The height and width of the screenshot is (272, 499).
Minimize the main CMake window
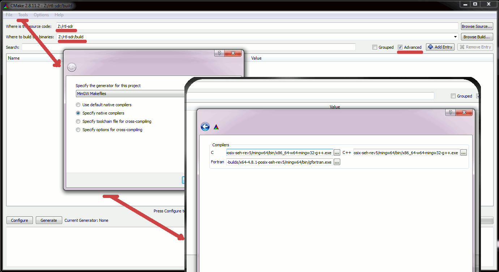[x=465, y=4]
